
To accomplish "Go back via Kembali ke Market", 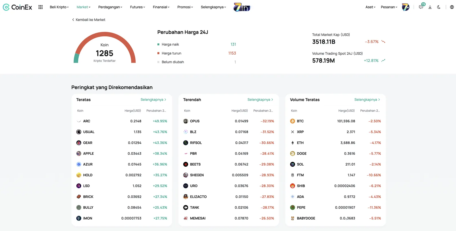I will pyautogui.click(x=89, y=20).
